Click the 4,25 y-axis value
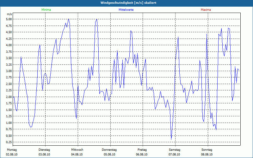253x158 pixels. tap(9, 39)
